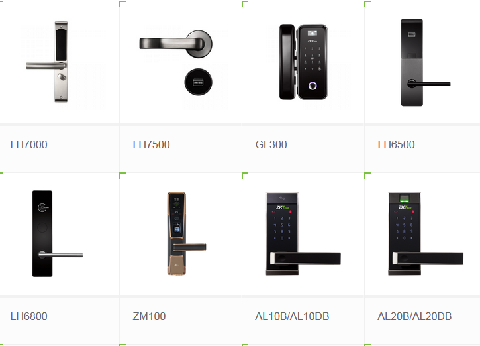The width and height of the screenshot is (480, 346).
Task: Open the ZM100 bronze lock image
Action: pyautogui.click(x=187, y=233)
